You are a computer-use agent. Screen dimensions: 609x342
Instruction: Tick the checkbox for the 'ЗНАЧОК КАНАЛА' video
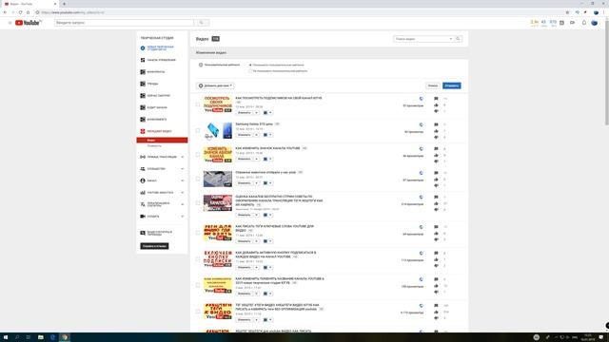click(198, 155)
